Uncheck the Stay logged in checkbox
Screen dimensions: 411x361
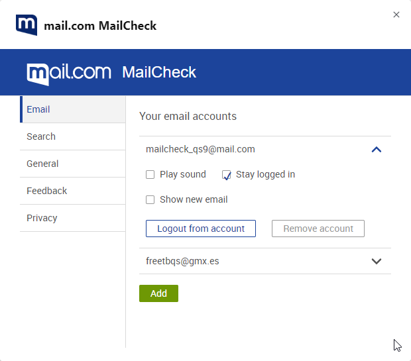coord(227,175)
